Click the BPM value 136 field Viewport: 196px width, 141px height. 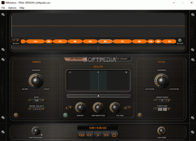[x=37, y=101]
